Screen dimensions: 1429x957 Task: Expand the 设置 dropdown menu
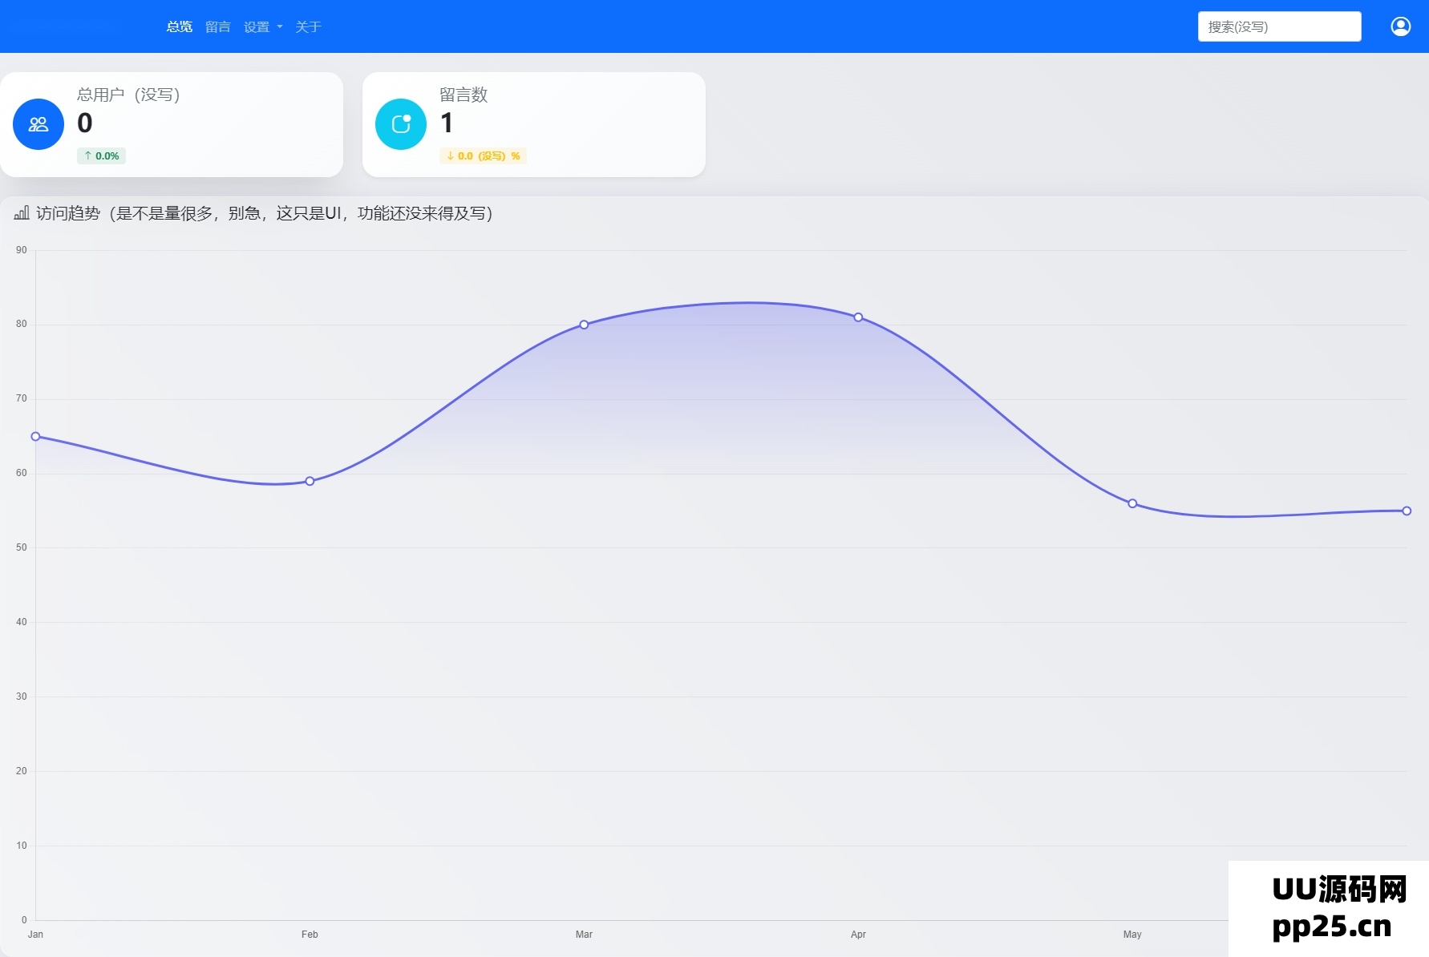(262, 27)
